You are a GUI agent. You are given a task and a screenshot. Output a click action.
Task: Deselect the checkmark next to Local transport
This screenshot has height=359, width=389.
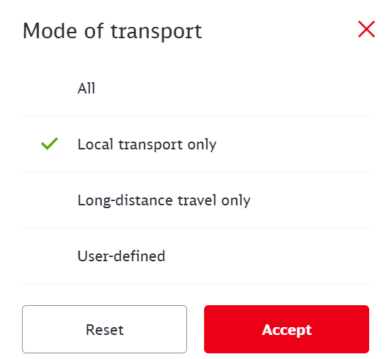pyautogui.click(x=50, y=144)
